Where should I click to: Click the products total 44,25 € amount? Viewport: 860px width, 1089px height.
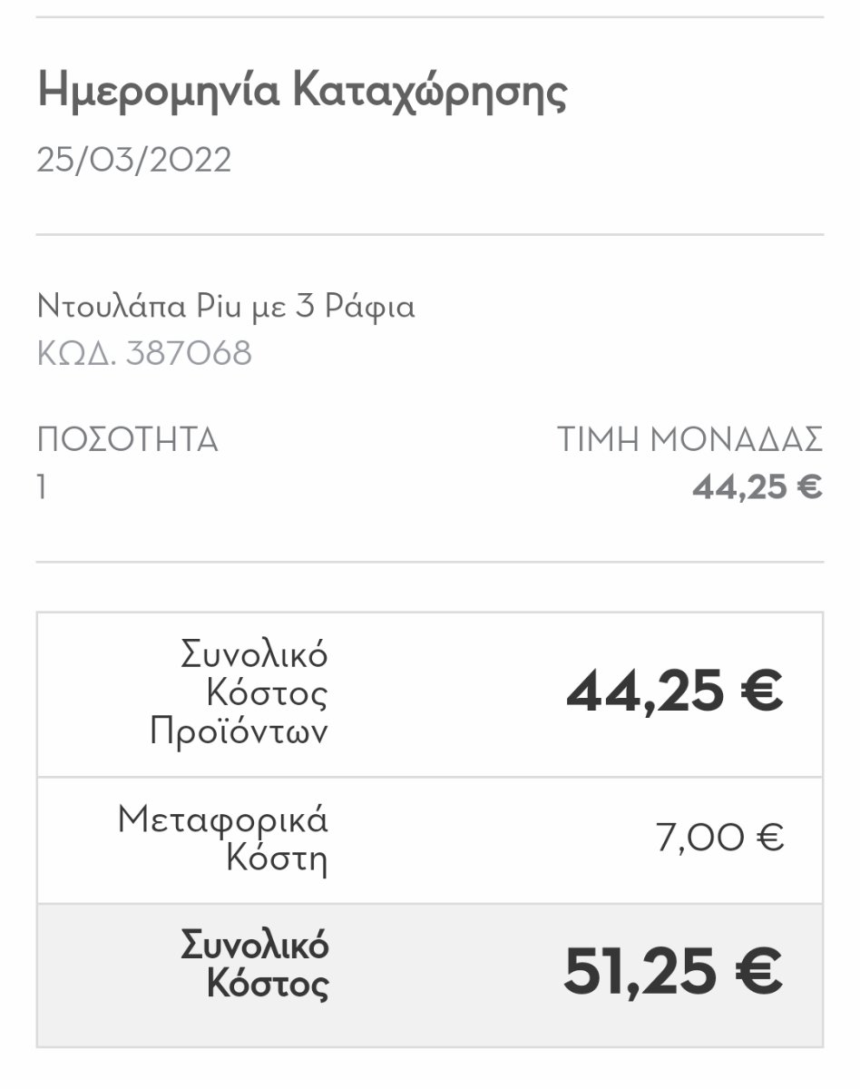pyautogui.click(x=674, y=692)
